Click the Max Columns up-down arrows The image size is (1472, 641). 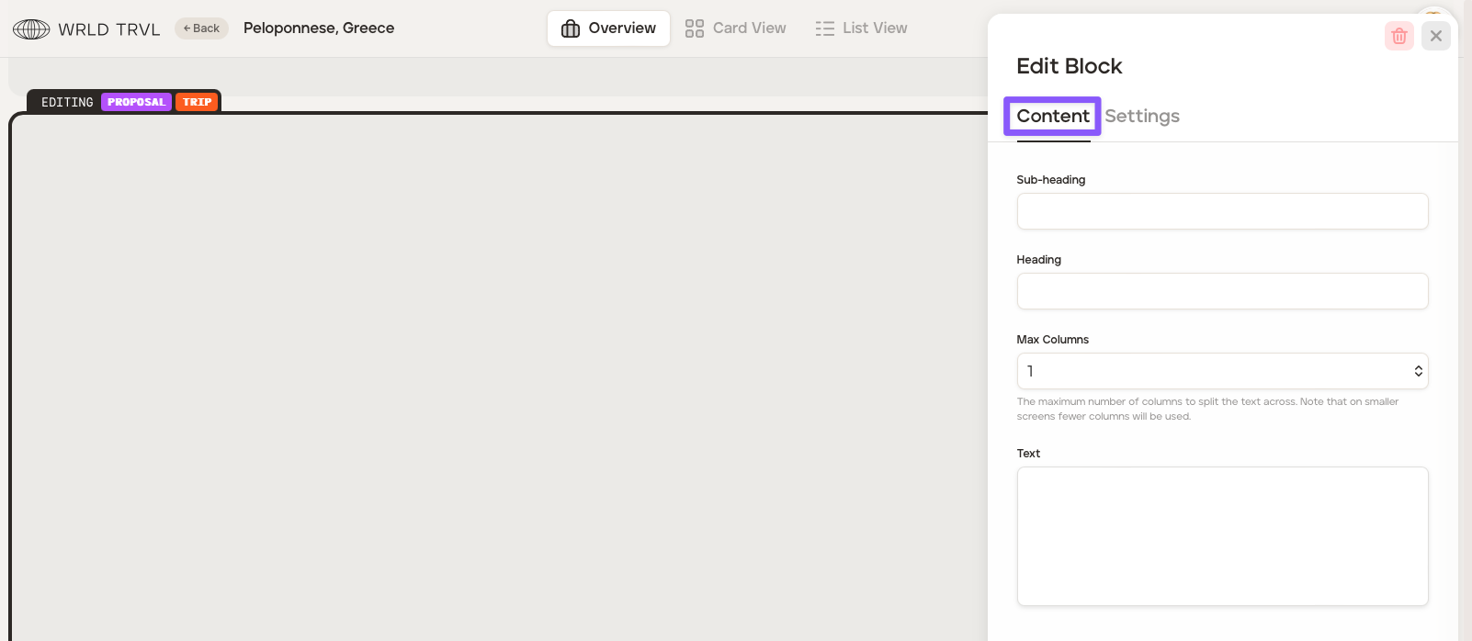(x=1418, y=371)
